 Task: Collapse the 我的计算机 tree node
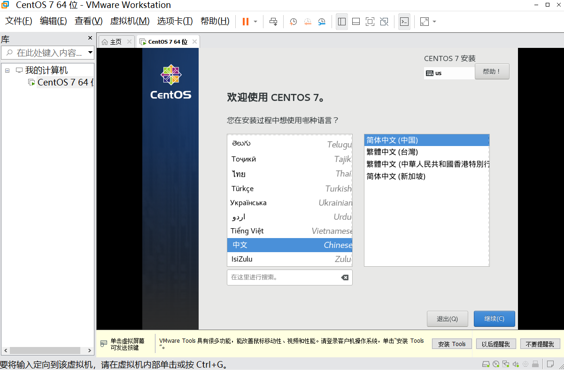(x=7, y=70)
